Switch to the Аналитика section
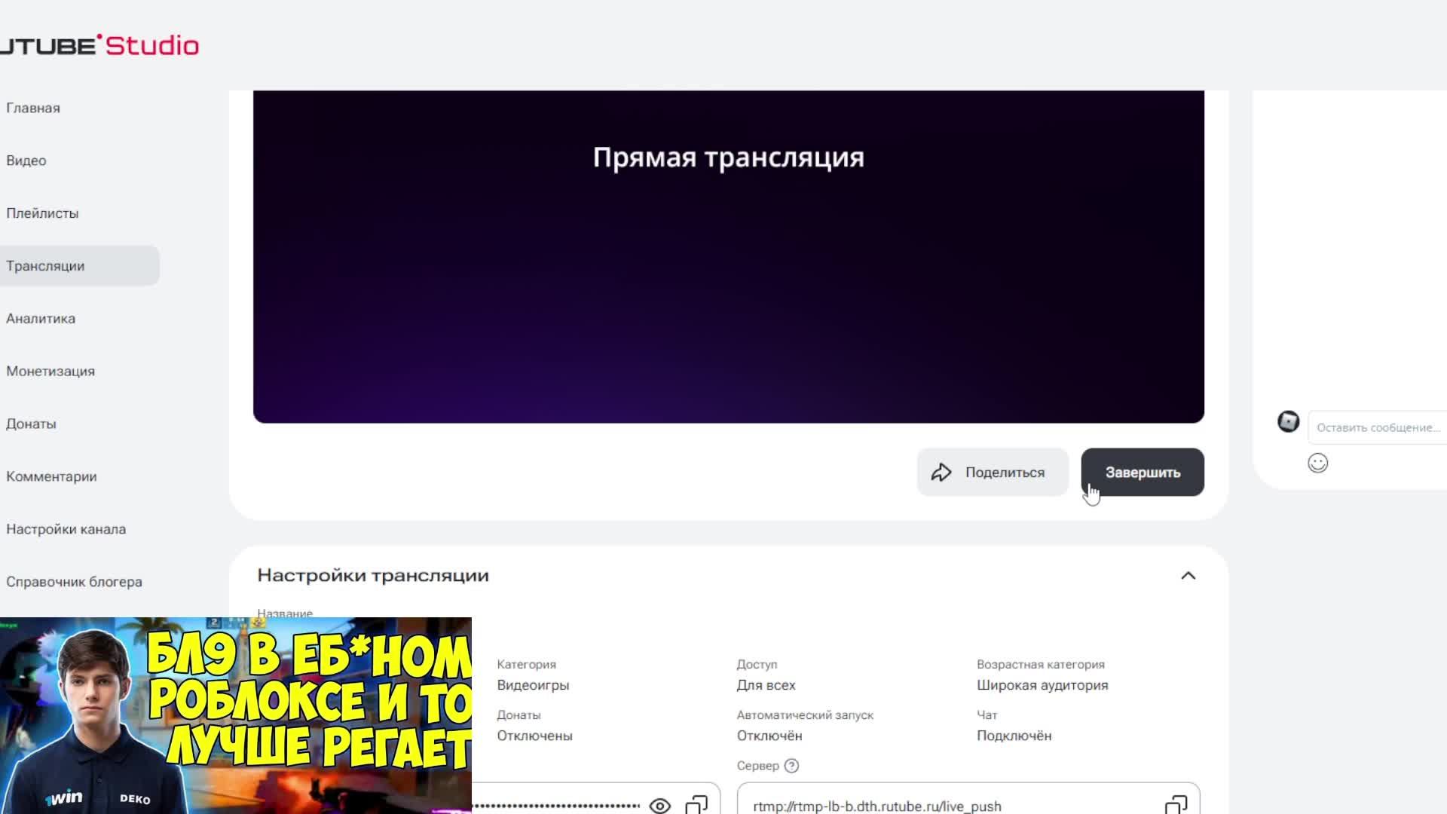1447x814 pixels. point(41,318)
